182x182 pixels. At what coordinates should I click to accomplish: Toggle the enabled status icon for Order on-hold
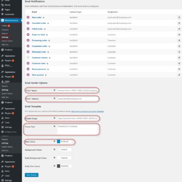pyautogui.click(x=28, y=34)
